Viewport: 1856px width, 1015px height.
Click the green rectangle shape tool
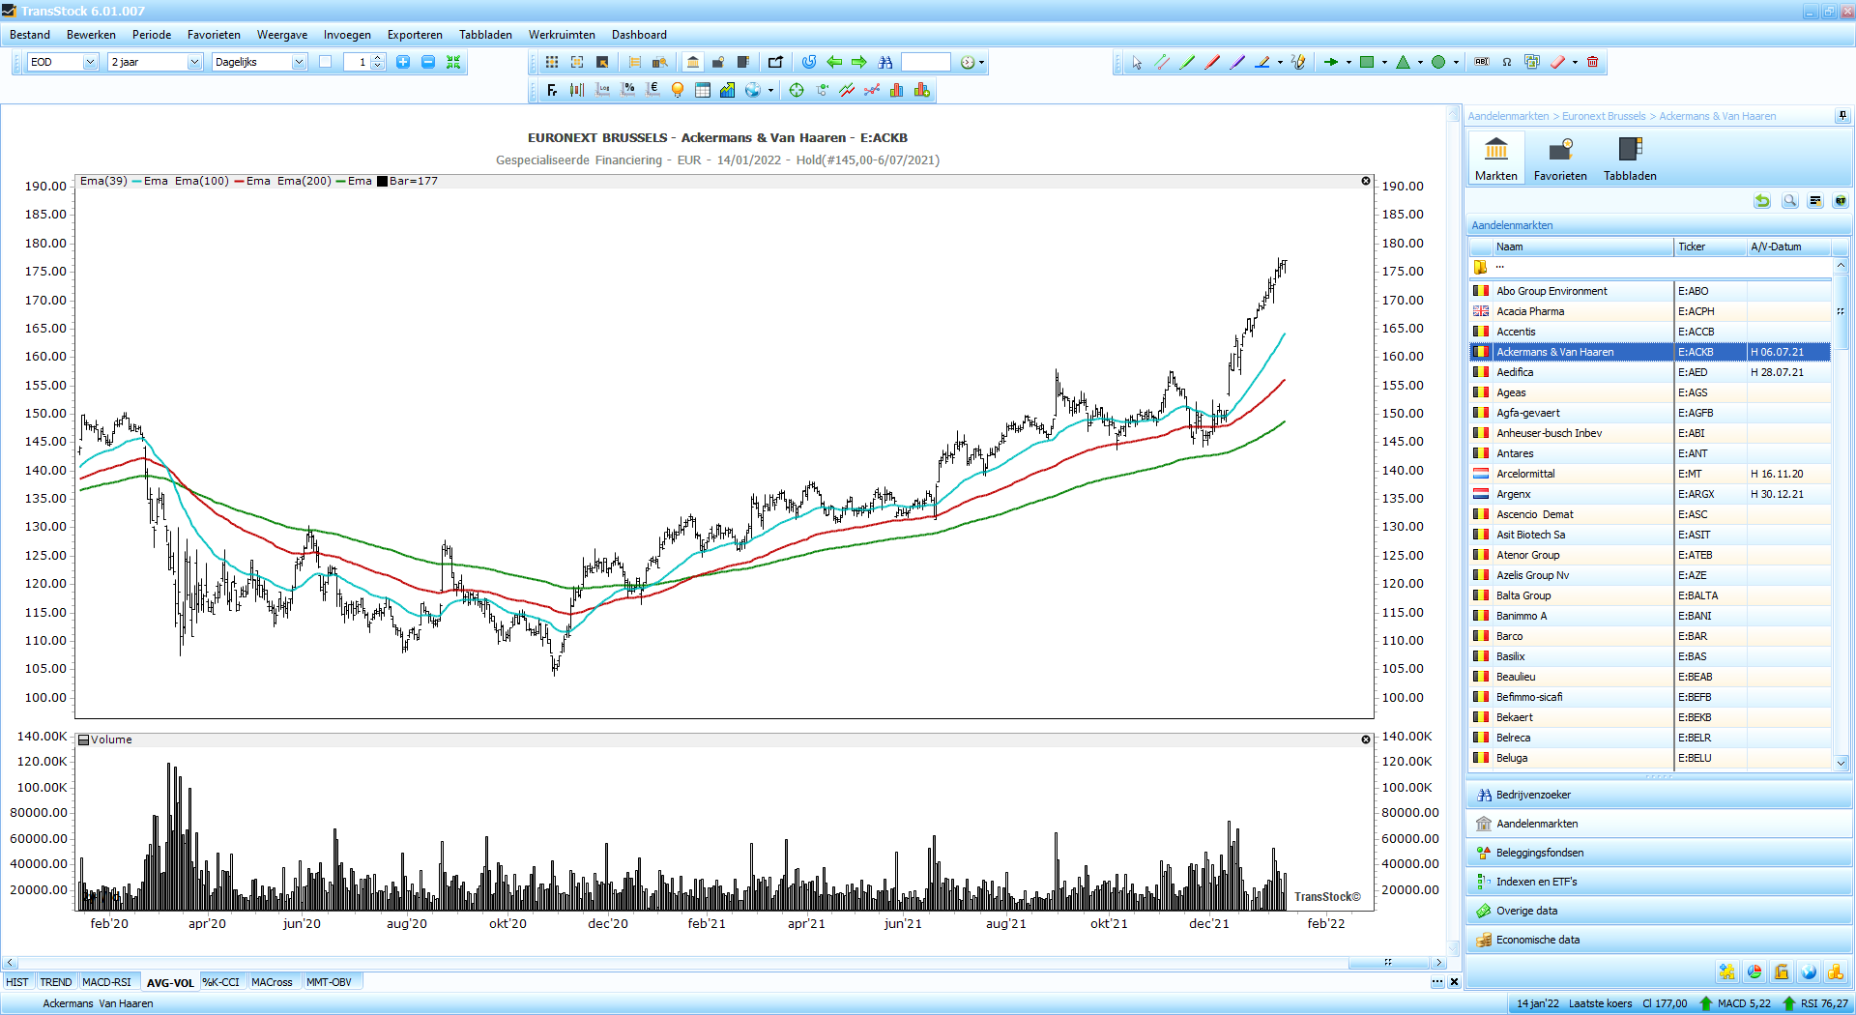tap(1367, 62)
